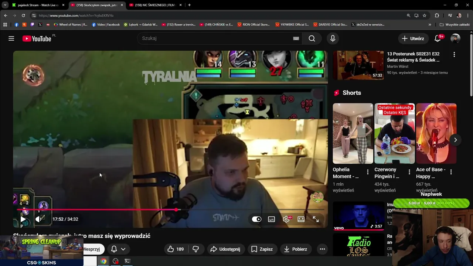Download video with the Pobierz button

point(296,249)
